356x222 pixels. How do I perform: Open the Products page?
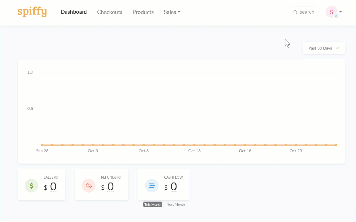143,12
